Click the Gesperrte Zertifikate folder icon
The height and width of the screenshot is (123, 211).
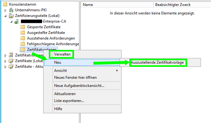pyautogui.click(x=23, y=27)
